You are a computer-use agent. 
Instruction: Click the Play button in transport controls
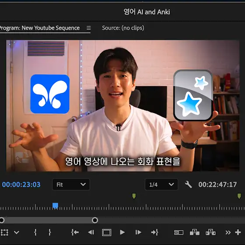pyautogui.click(x=122, y=232)
